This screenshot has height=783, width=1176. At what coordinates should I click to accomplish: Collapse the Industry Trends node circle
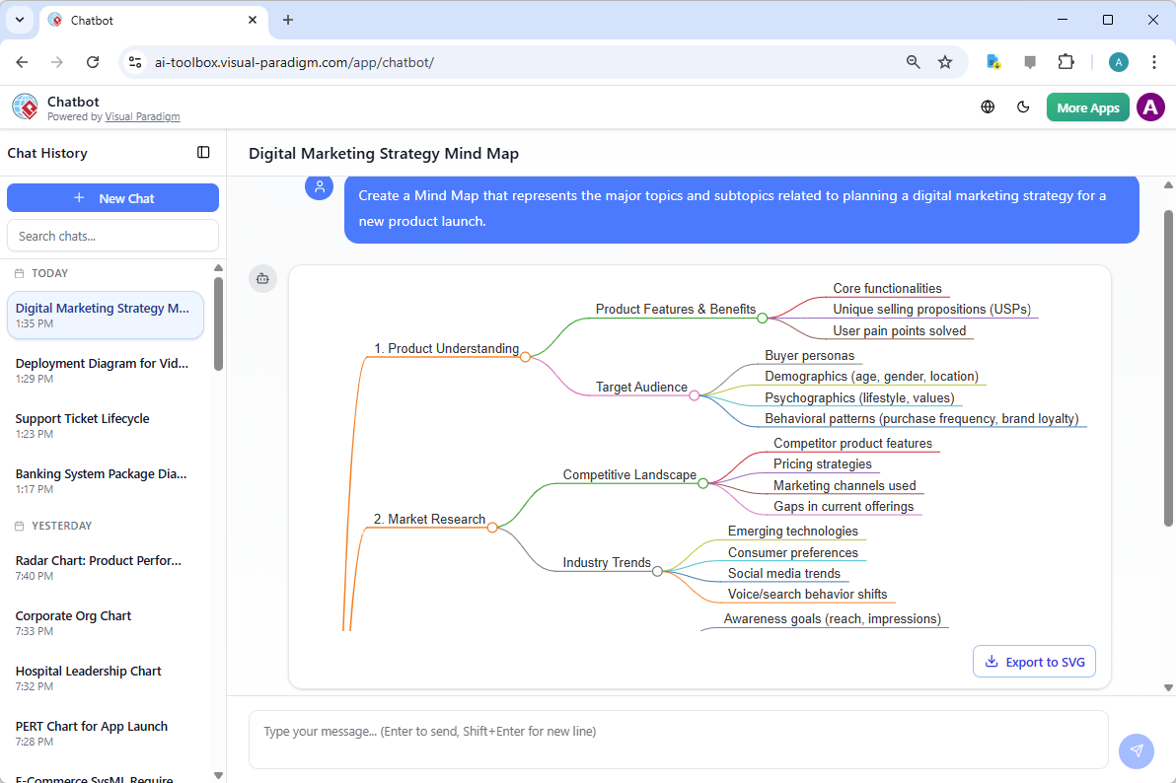[x=658, y=570]
